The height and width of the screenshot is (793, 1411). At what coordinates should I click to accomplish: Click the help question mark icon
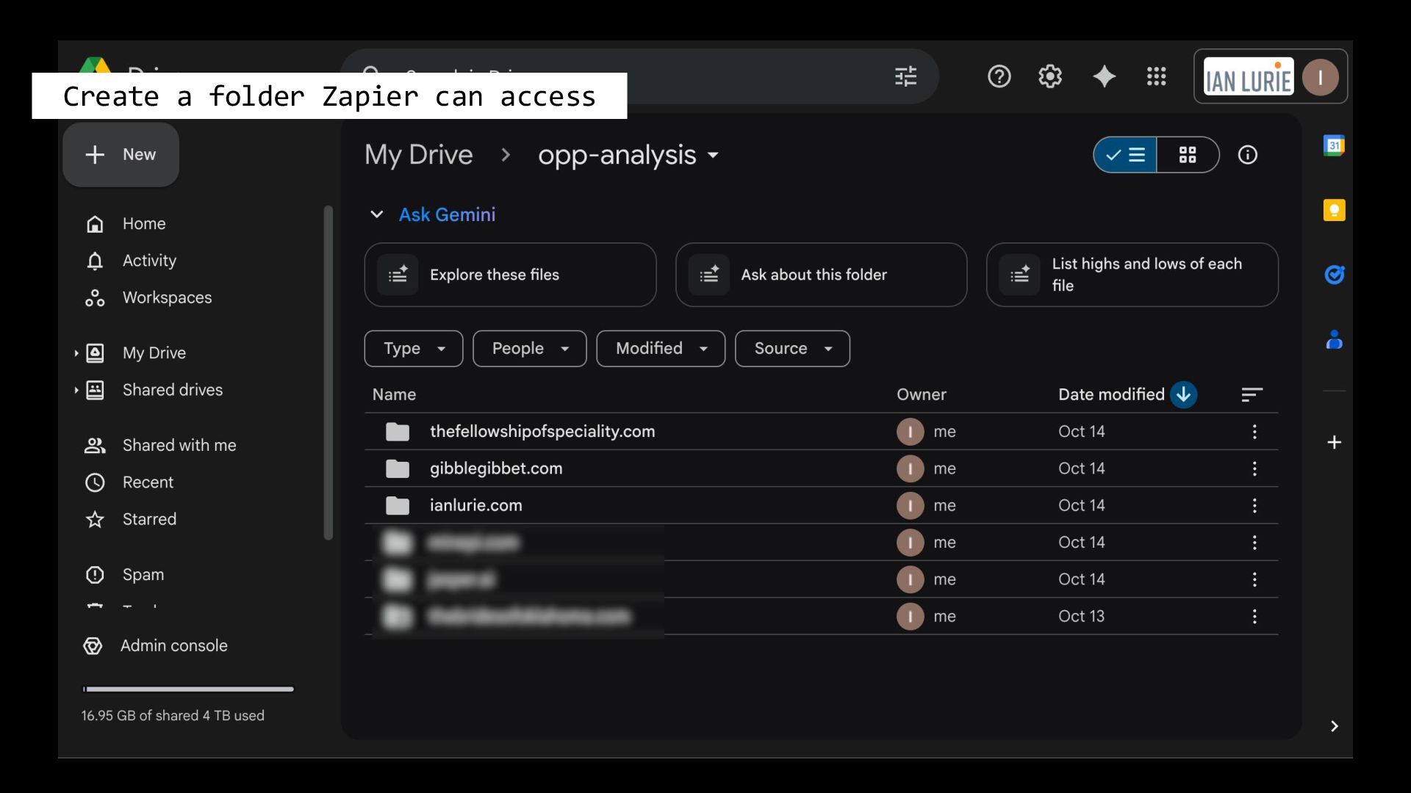[x=999, y=76]
